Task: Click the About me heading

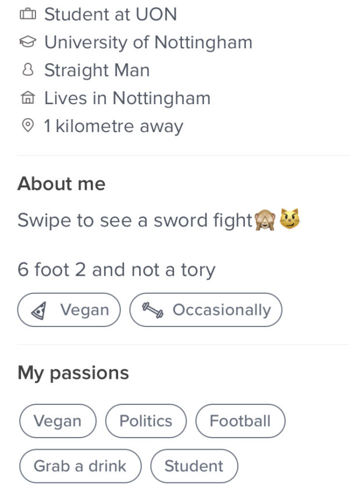Action: (x=62, y=184)
